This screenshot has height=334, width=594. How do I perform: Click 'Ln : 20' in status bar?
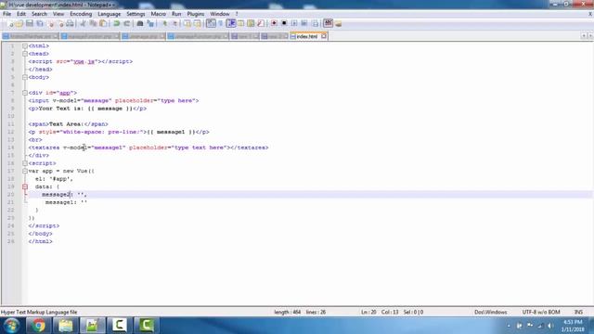368,312
